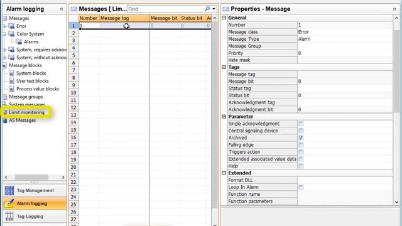Click the Priority value field

click(345, 53)
